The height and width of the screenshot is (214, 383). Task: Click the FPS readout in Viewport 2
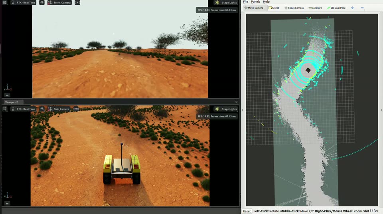pos(217,117)
